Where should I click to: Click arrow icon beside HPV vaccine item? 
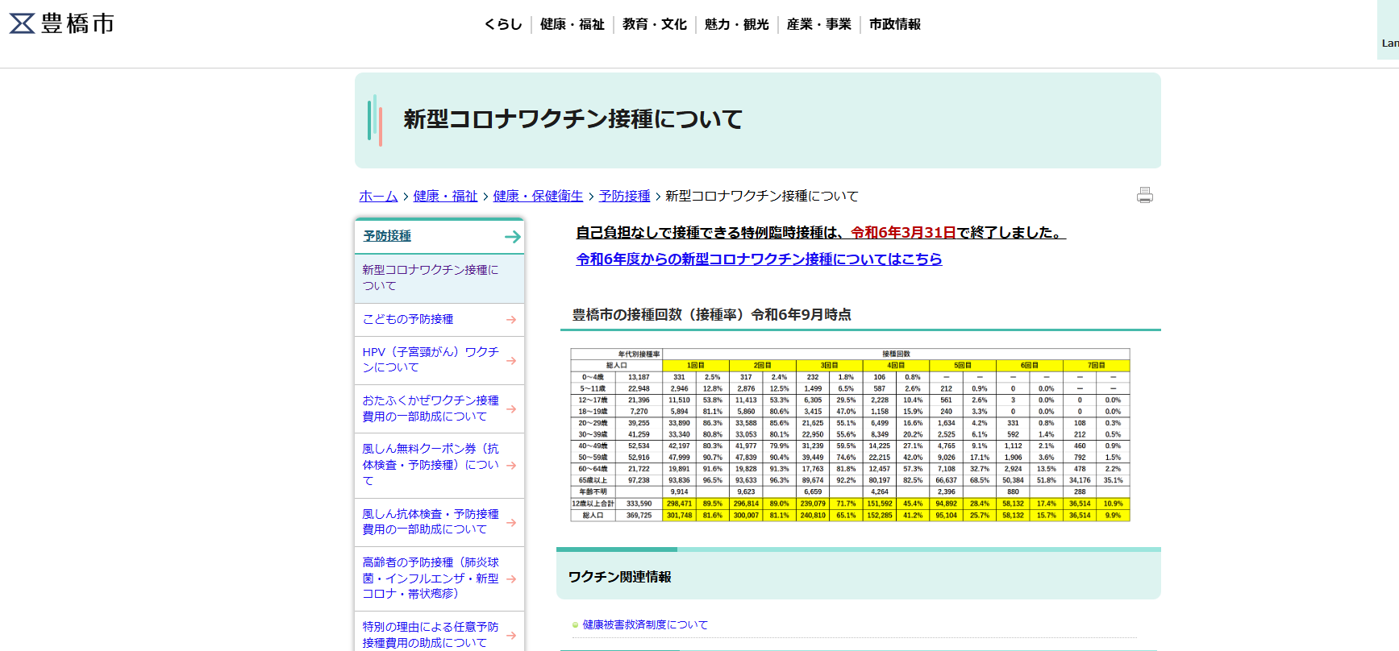510,360
